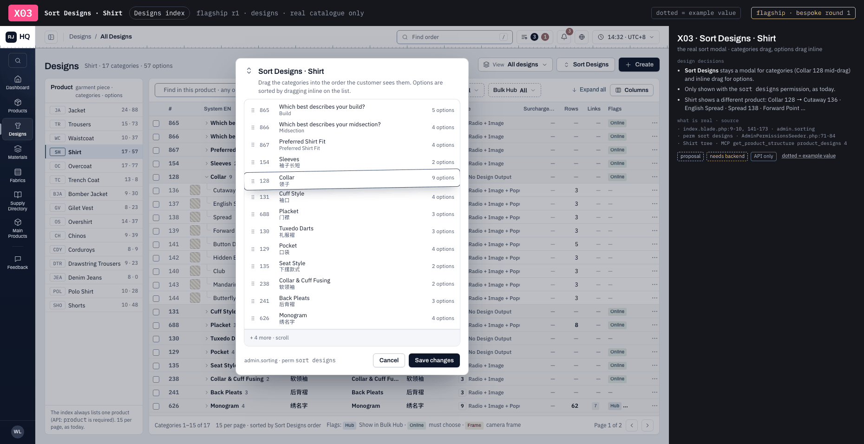Click the Create button
The image size is (864, 444).
[639, 65]
